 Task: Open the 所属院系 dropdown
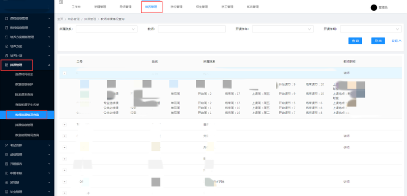(x=106, y=29)
